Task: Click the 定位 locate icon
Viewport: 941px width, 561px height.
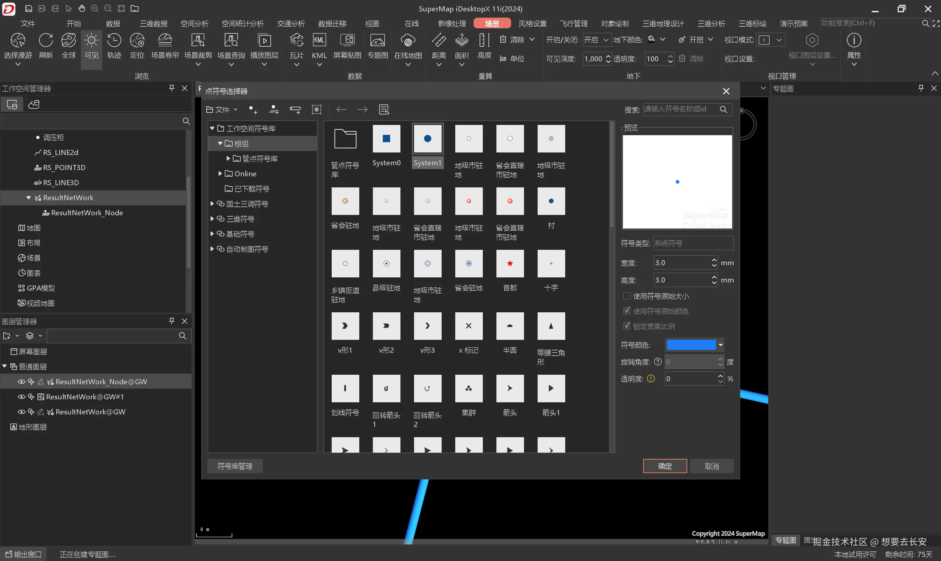Action: point(137,40)
